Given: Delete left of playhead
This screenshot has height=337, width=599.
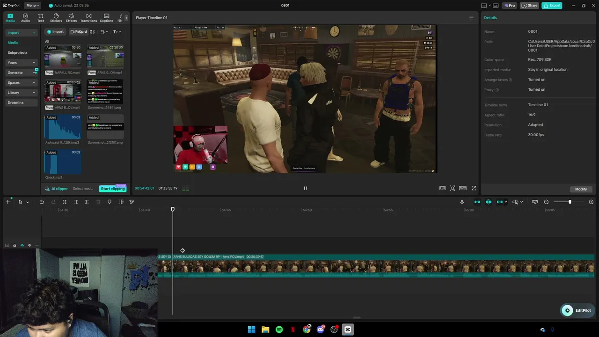Looking at the screenshot, I should [x=76, y=202].
